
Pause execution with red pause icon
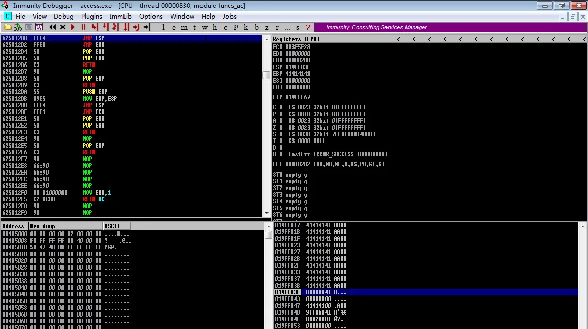pyautogui.click(x=83, y=27)
